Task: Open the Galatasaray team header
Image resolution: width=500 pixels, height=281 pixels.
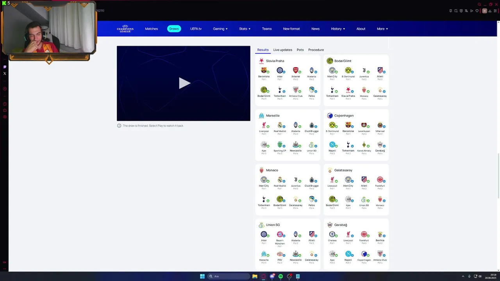Action: click(340, 170)
